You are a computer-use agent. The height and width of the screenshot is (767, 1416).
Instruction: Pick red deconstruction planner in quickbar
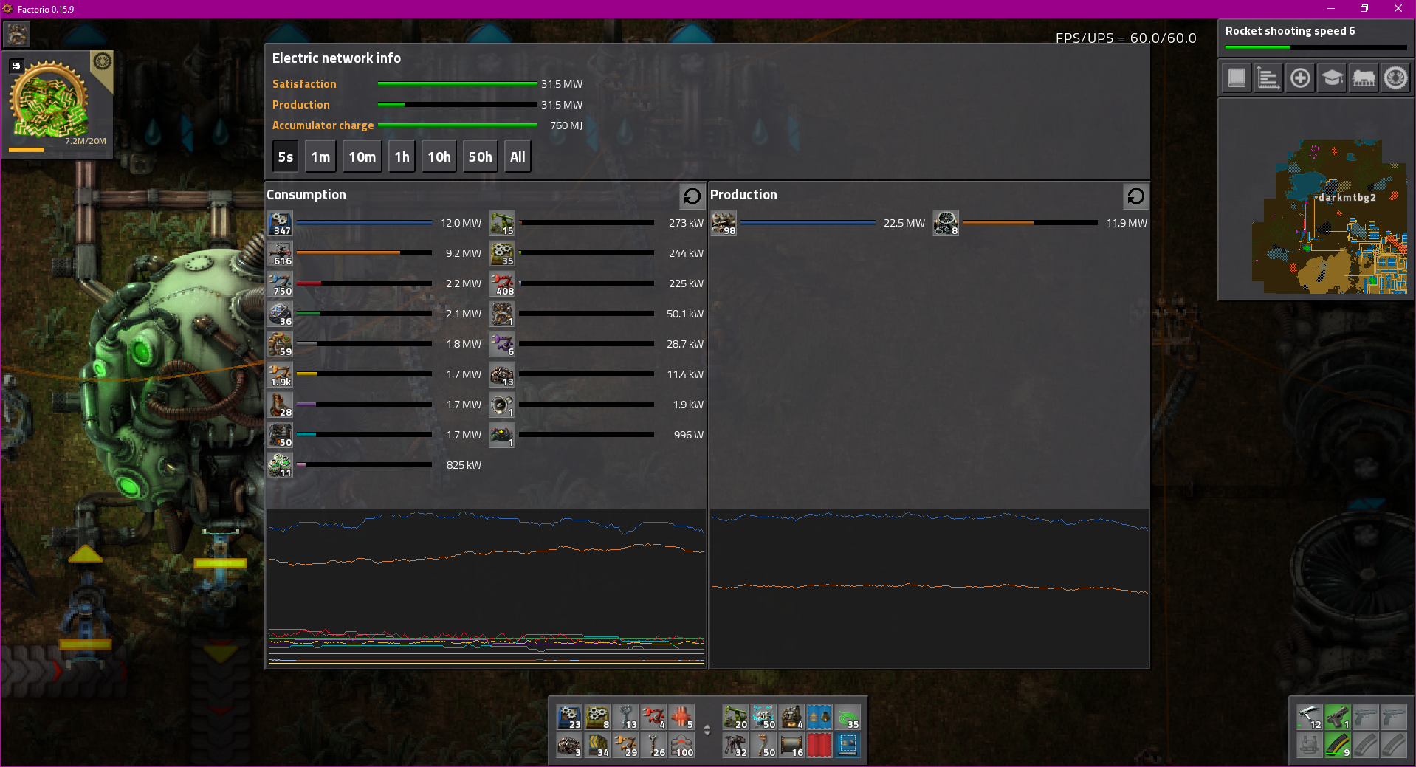[819, 745]
